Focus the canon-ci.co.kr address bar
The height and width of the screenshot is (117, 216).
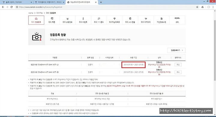(105, 7)
